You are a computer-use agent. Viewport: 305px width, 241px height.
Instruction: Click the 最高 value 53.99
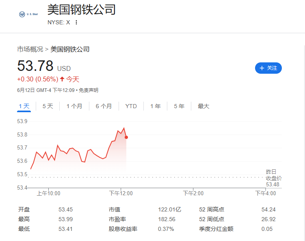pyautogui.click(x=65, y=219)
